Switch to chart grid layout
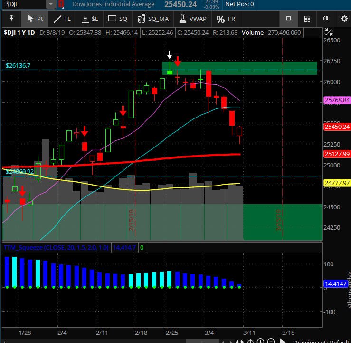Image resolution: width=351 pixels, height=343 pixels. [307, 19]
